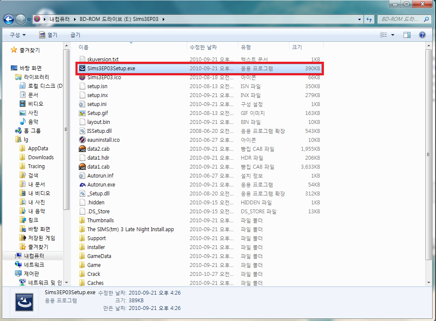Viewport: 436px width, 321px height.
Task: Click the Autorun.inf file icon
Action: pyautogui.click(x=82, y=175)
